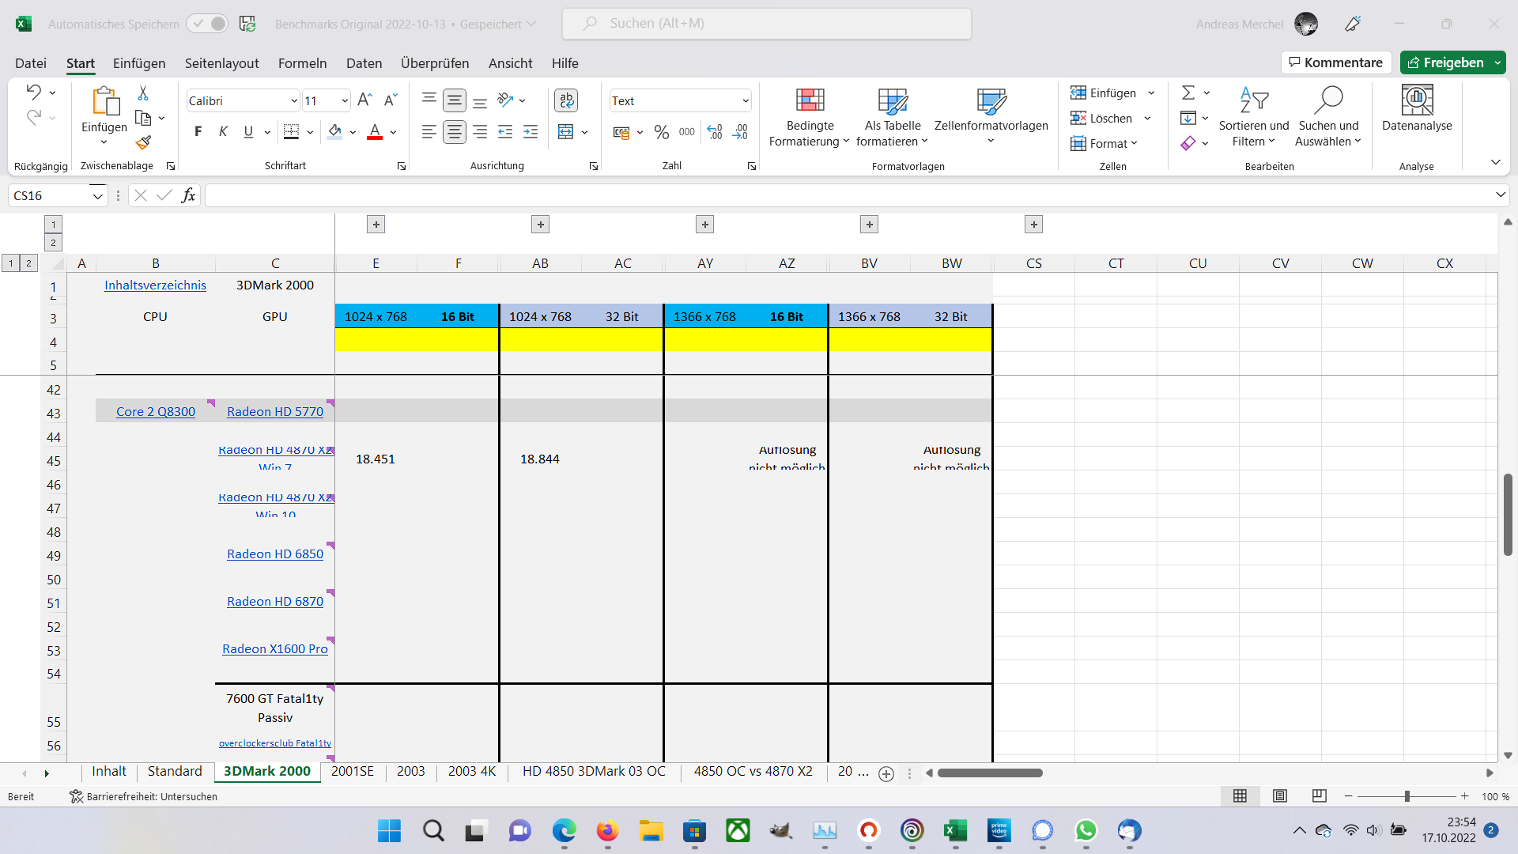Click the format painter brush icon
Image resolution: width=1518 pixels, height=854 pixels.
(x=143, y=142)
